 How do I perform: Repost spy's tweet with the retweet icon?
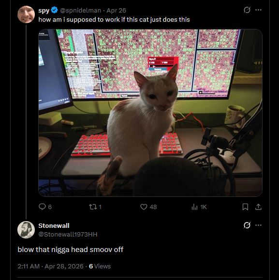tap(93, 207)
